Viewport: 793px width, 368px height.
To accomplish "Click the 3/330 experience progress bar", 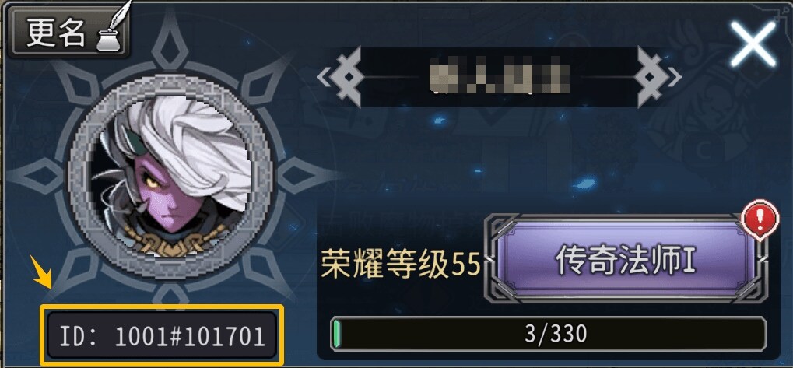I will (548, 334).
